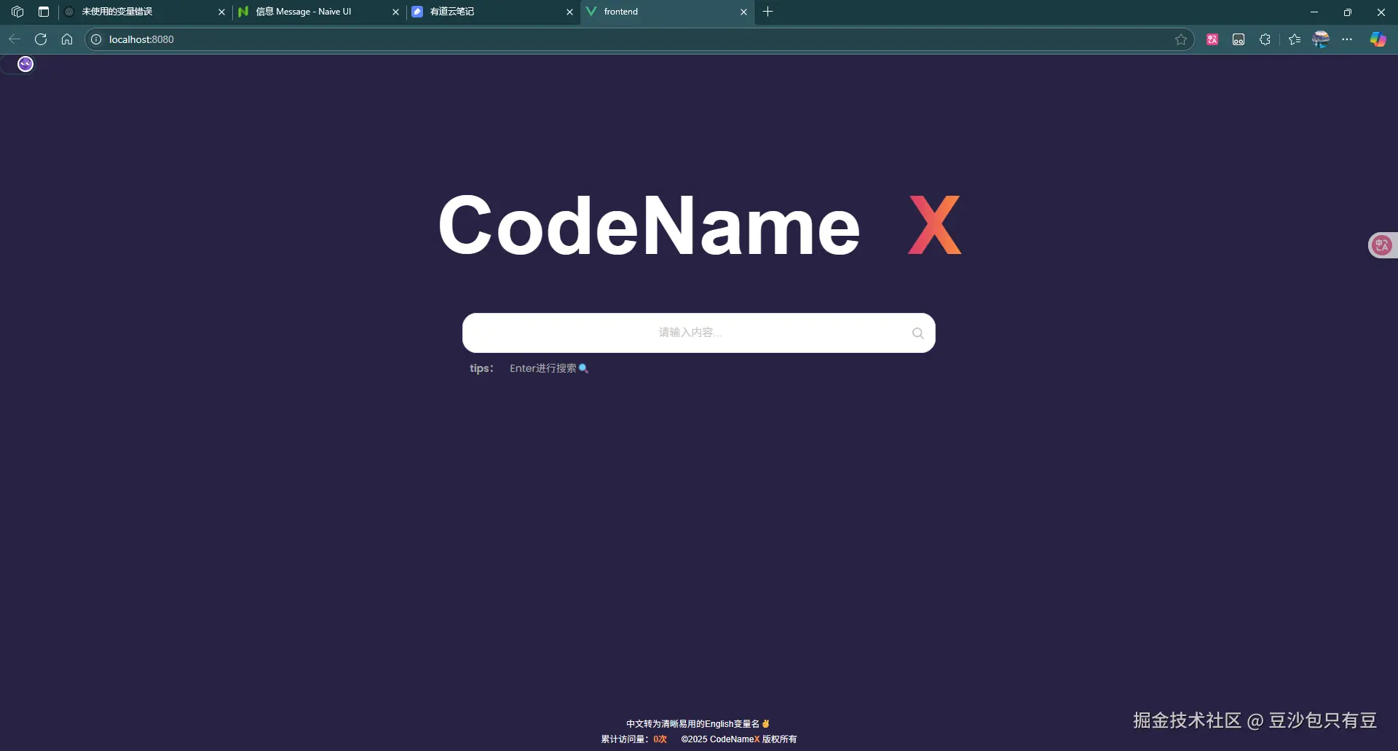
Task: Open the screenshot extension icon in toolbar
Action: (1239, 39)
